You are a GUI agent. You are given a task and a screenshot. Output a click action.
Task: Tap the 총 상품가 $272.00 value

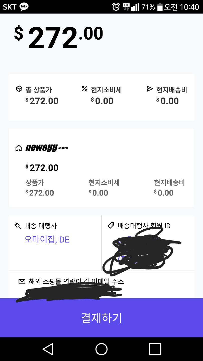click(x=42, y=101)
